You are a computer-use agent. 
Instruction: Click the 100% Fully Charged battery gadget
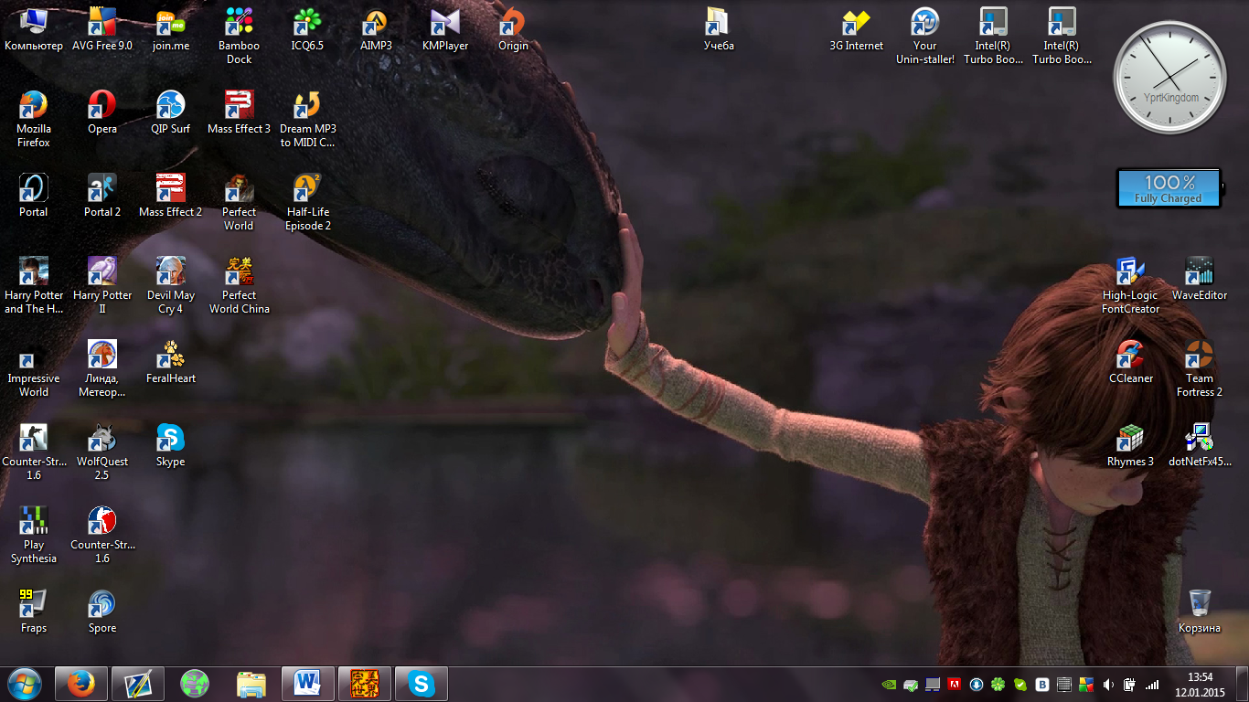(1169, 188)
